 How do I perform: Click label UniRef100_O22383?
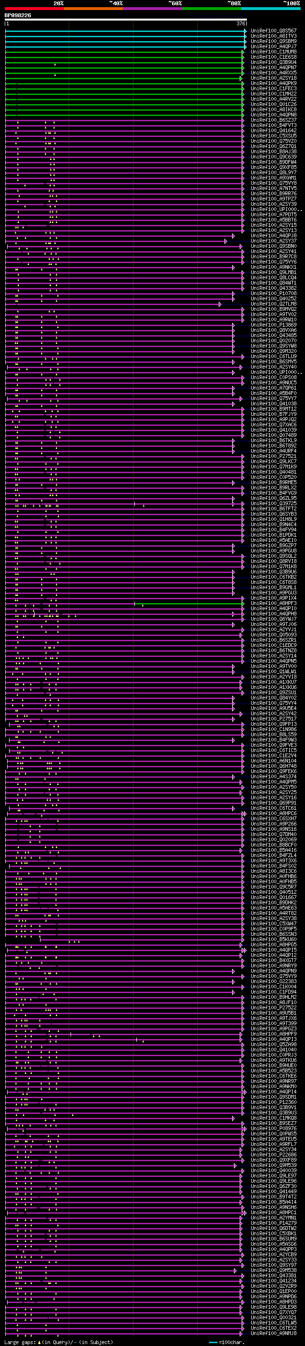point(274,981)
